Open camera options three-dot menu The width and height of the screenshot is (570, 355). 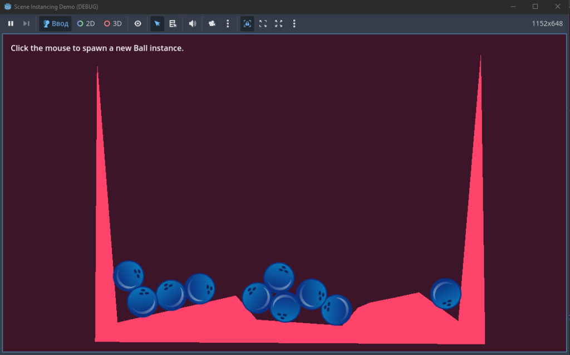click(228, 23)
